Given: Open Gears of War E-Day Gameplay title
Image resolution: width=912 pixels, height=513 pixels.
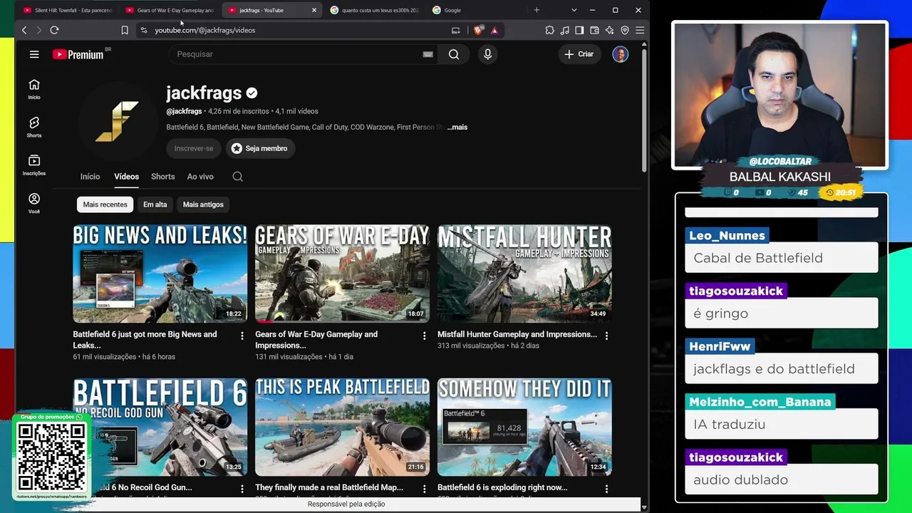Looking at the screenshot, I should point(316,340).
